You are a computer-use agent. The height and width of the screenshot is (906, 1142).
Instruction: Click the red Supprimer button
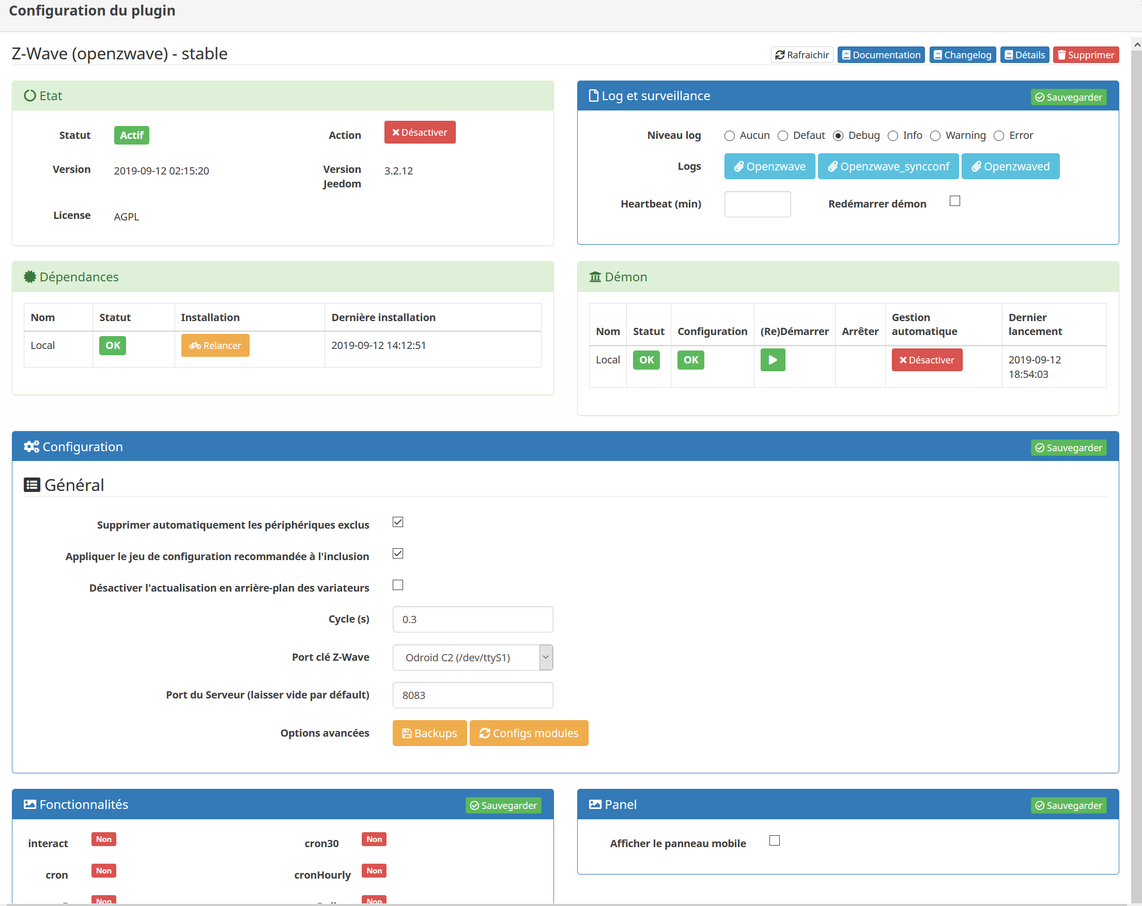tap(1086, 55)
